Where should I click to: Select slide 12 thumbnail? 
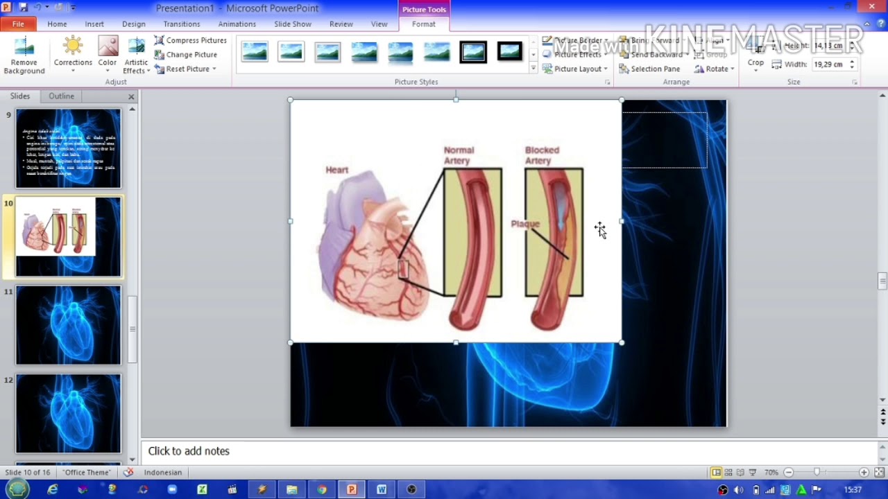click(x=69, y=414)
